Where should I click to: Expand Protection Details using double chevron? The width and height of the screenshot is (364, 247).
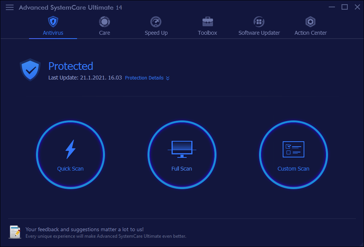pyautogui.click(x=168, y=78)
